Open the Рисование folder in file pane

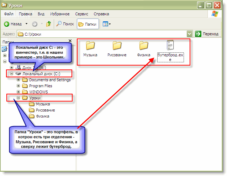[117, 46]
